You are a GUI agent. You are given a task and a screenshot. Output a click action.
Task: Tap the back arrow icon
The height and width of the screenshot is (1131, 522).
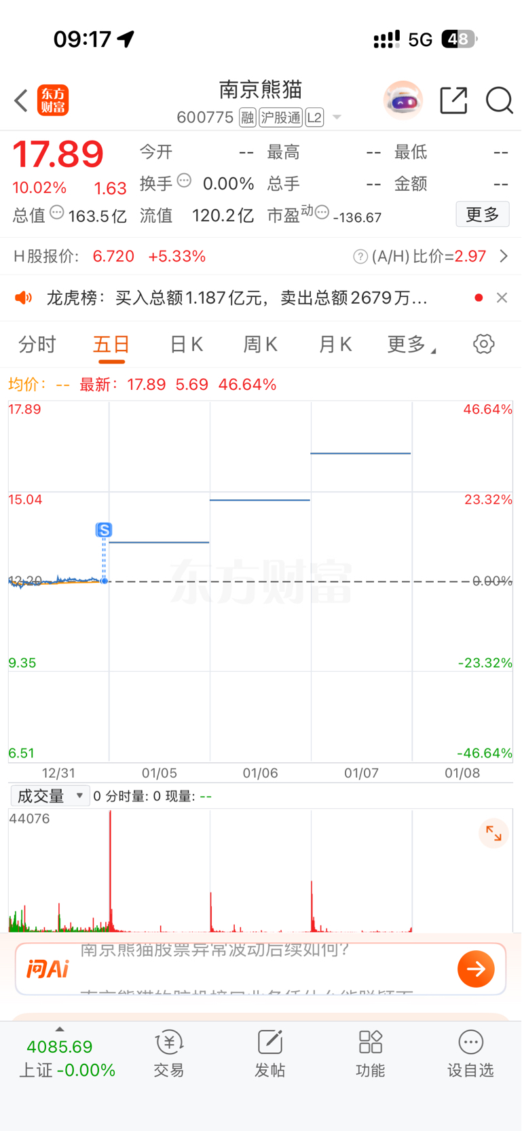[21, 101]
